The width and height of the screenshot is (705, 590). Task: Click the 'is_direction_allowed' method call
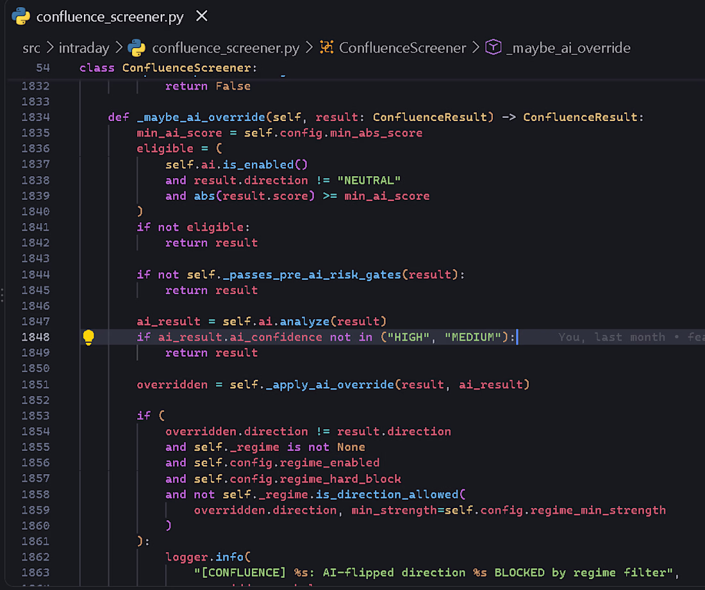tap(387, 495)
